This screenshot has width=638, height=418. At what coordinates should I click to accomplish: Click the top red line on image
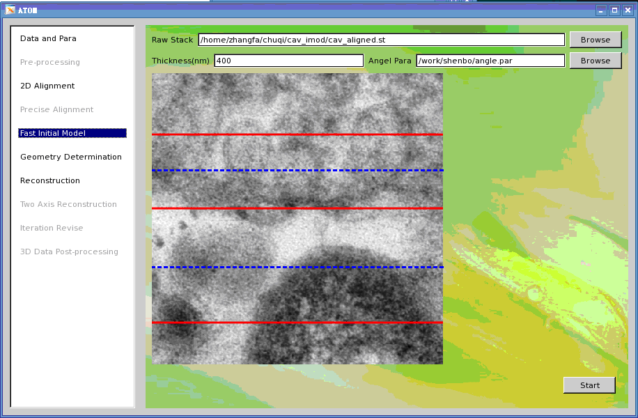coord(297,134)
